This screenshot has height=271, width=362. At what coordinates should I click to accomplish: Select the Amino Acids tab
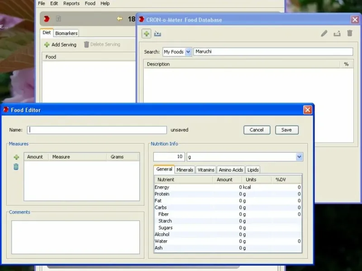point(231,170)
